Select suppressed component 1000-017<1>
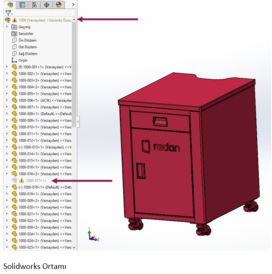Image resolution: width=272 pixels, height=274 pixels. coord(36,181)
